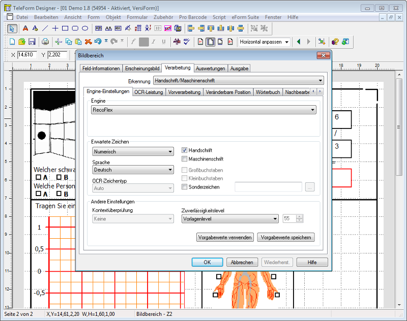The image size is (407, 321).
Task: Choose the ellipse shape tool
Action: (85, 28)
